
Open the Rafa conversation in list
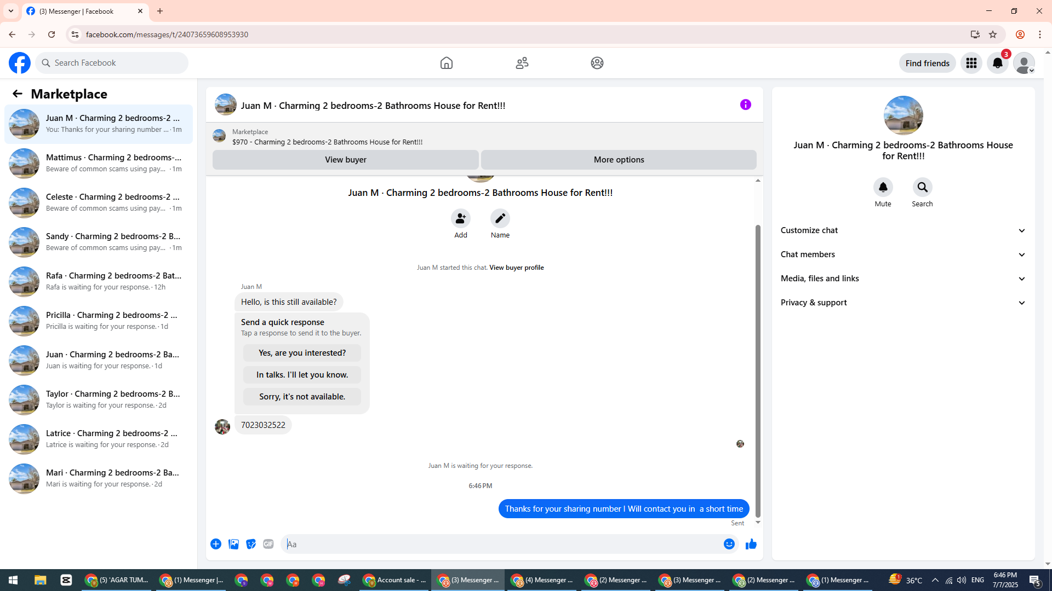coord(99,281)
